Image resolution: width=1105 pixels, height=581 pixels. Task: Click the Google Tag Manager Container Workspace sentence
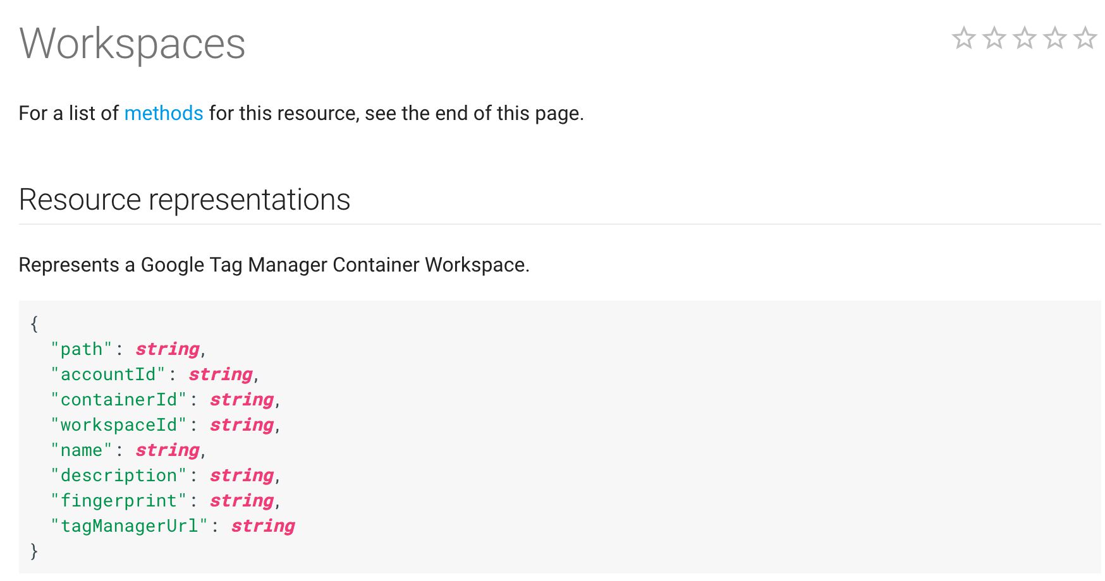(x=274, y=265)
